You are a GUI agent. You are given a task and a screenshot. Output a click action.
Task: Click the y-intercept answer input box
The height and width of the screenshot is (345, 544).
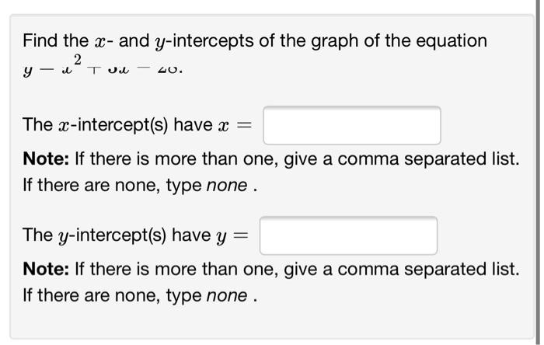(348, 235)
